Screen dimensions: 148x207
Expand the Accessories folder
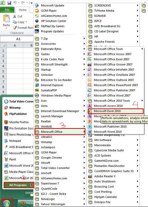click(x=60, y=44)
